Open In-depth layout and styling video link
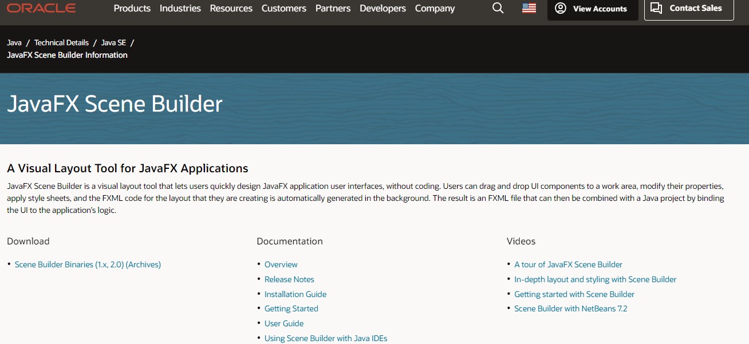Screen dimensions: 749x344 (596, 279)
